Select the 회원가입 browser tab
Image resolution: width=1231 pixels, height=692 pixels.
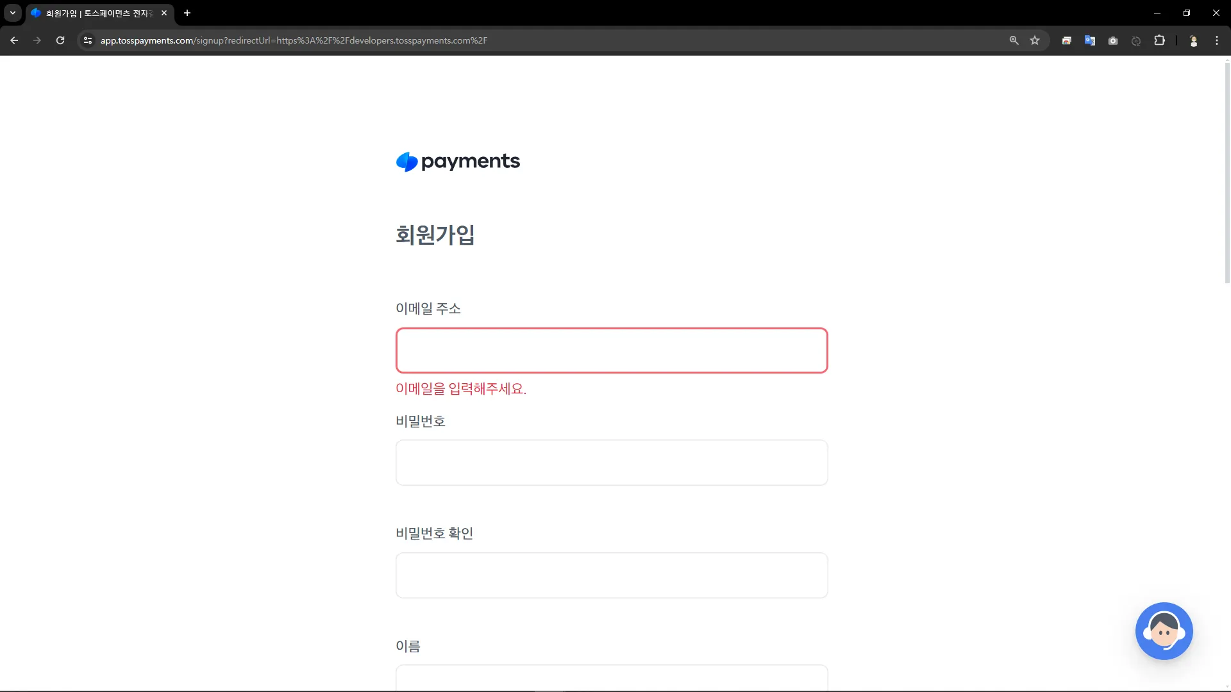pos(96,13)
